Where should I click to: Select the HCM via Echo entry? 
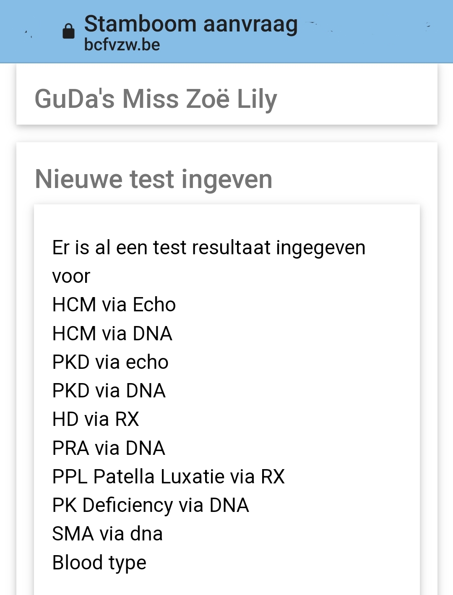click(114, 305)
